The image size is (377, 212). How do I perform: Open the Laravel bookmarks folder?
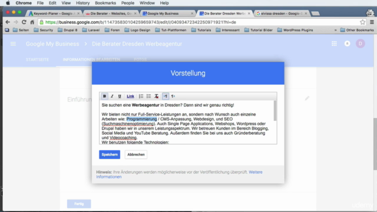pos(91,30)
